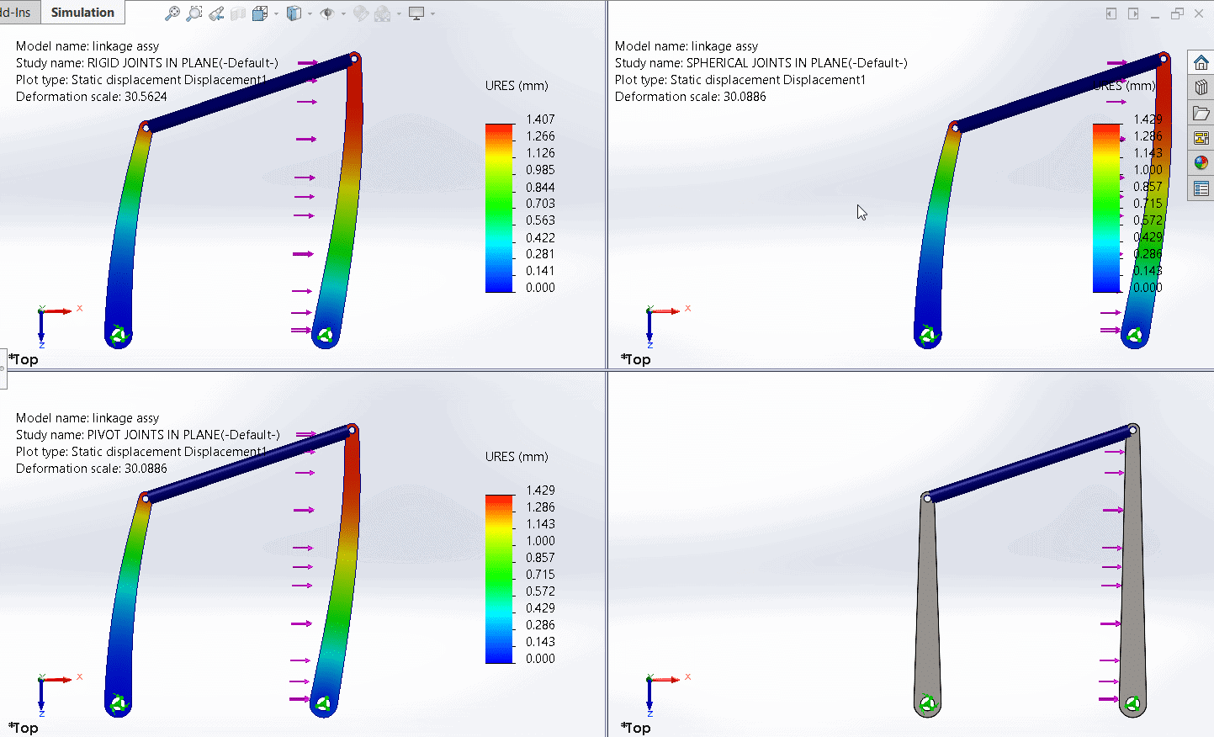Select the Zoom to Fit tool

(173, 13)
